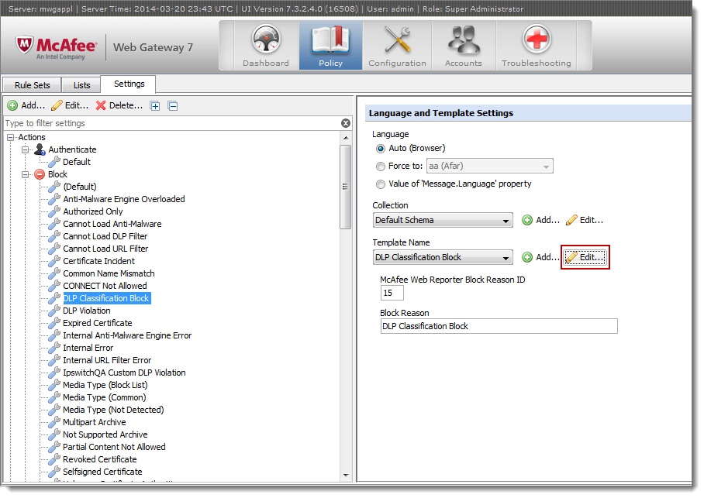
Task: Select Selfsigned Certificate item
Action: point(102,472)
